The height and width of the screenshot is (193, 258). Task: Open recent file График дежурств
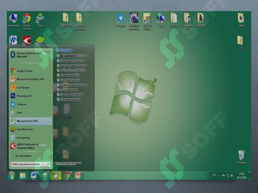click(72, 85)
